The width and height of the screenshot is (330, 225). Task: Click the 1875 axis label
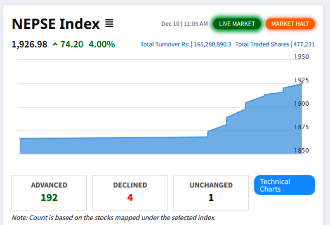(302, 127)
